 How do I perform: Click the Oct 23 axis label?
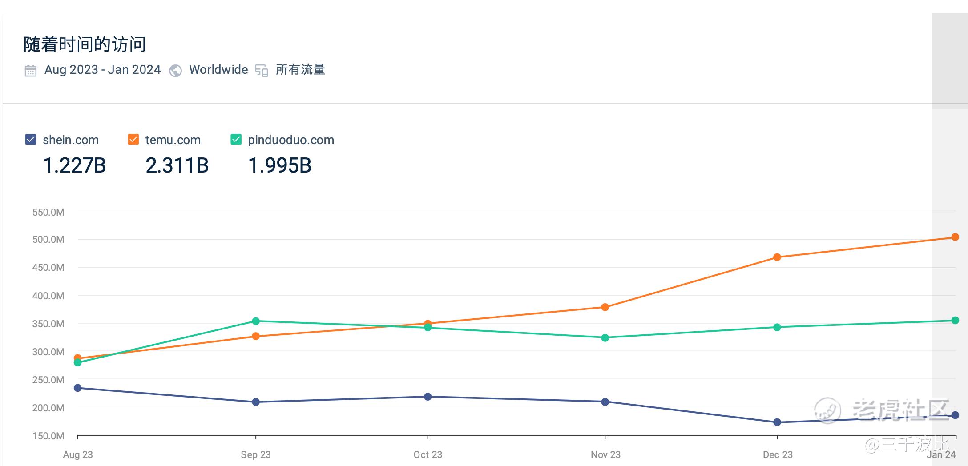(428, 454)
